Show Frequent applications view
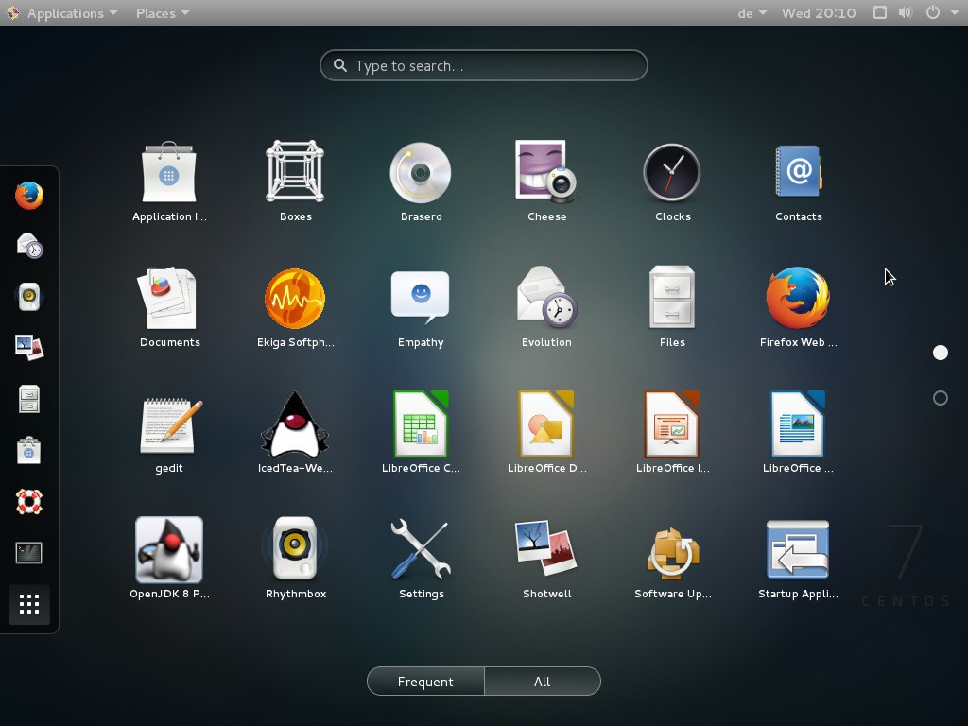 tap(424, 681)
